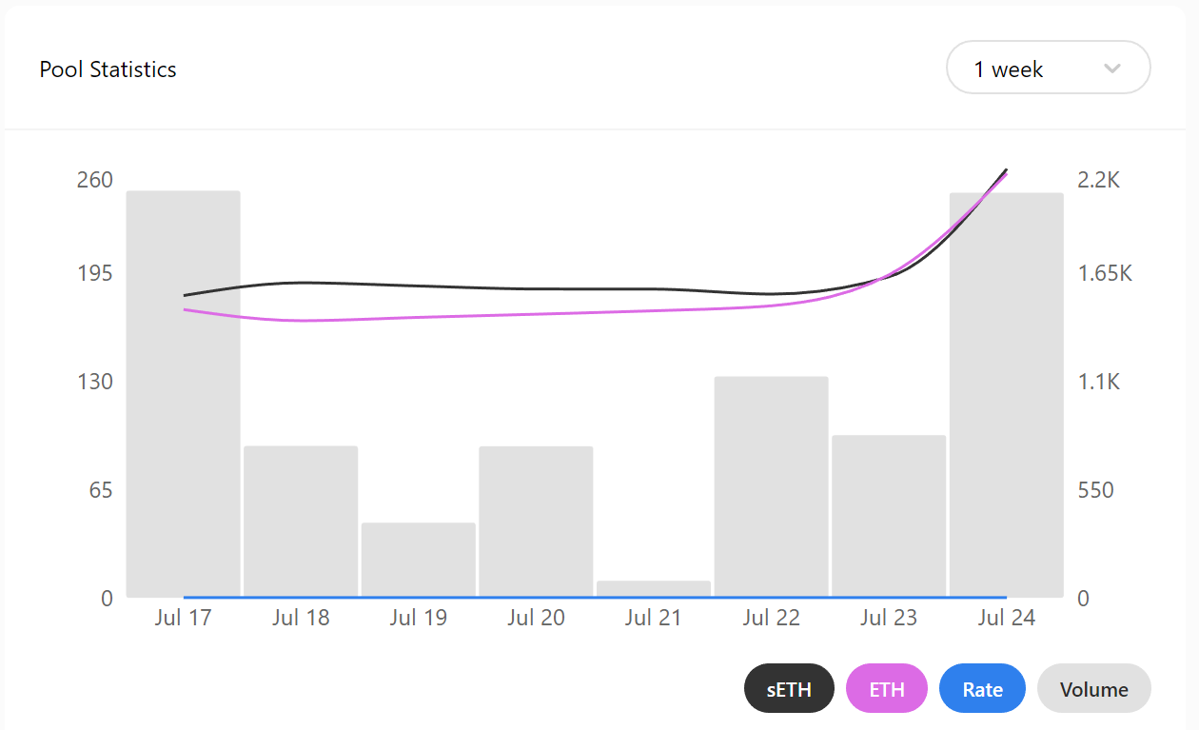
Task: Expand the chevron arrow beside 1 week
Action: [x=1111, y=69]
